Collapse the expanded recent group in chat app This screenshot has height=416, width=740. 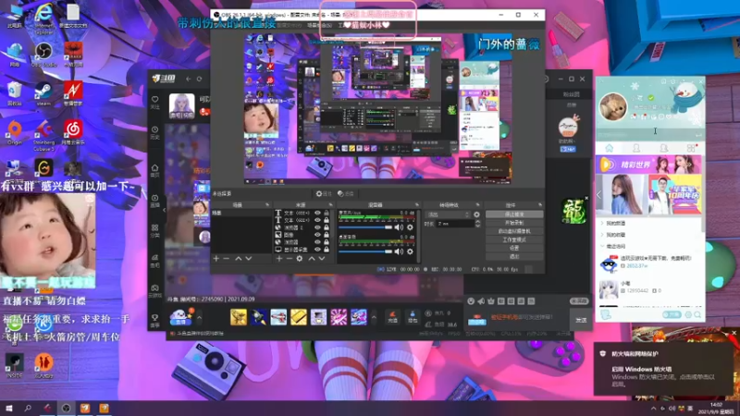[x=603, y=246]
